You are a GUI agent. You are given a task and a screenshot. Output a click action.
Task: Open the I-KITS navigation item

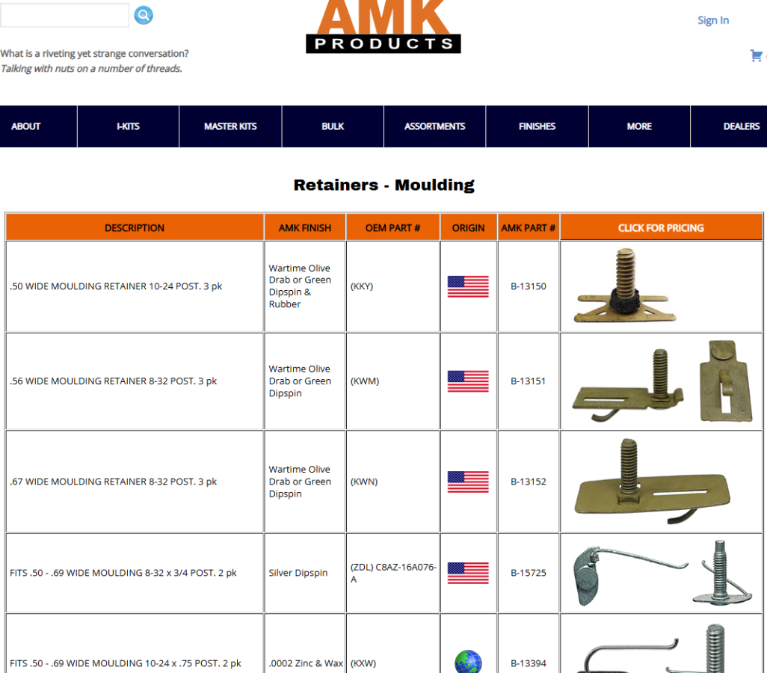pos(128,126)
